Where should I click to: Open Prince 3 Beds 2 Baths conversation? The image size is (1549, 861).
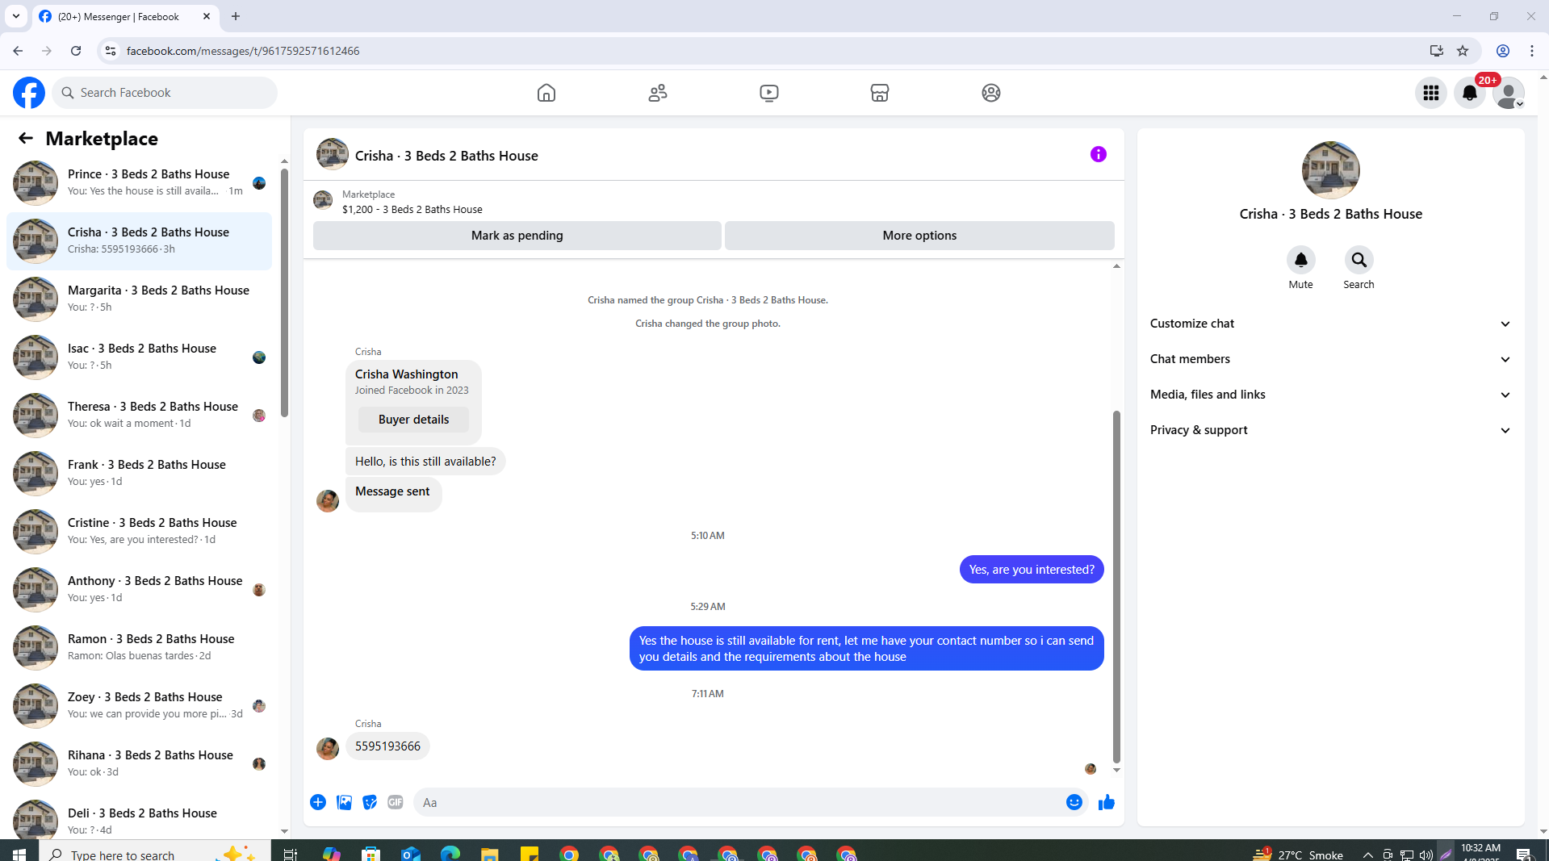140,183
